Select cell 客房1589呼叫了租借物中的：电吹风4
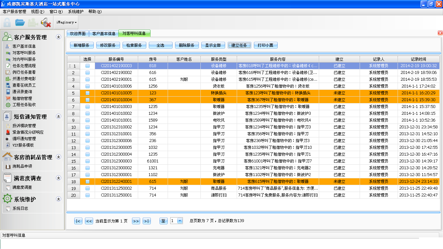443x249 pixels. pos(278,120)
